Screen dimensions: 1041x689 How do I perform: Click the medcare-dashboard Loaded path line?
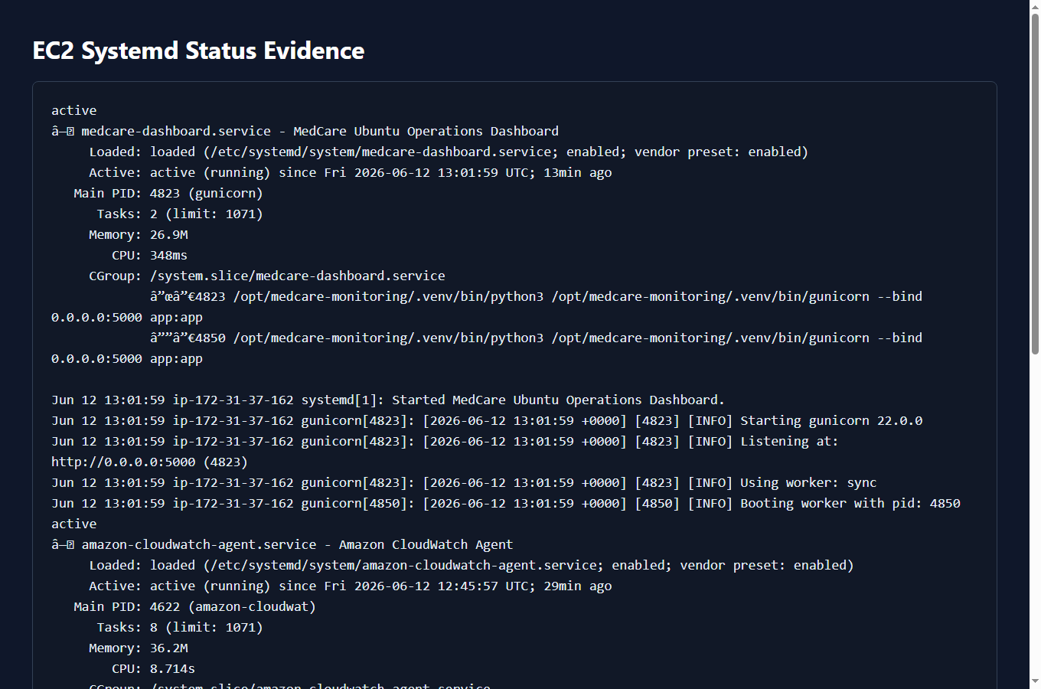pos(449,152)
